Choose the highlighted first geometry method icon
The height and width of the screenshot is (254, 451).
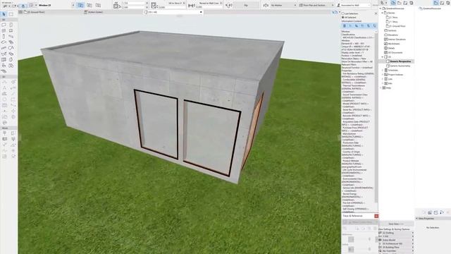(80, 5)
